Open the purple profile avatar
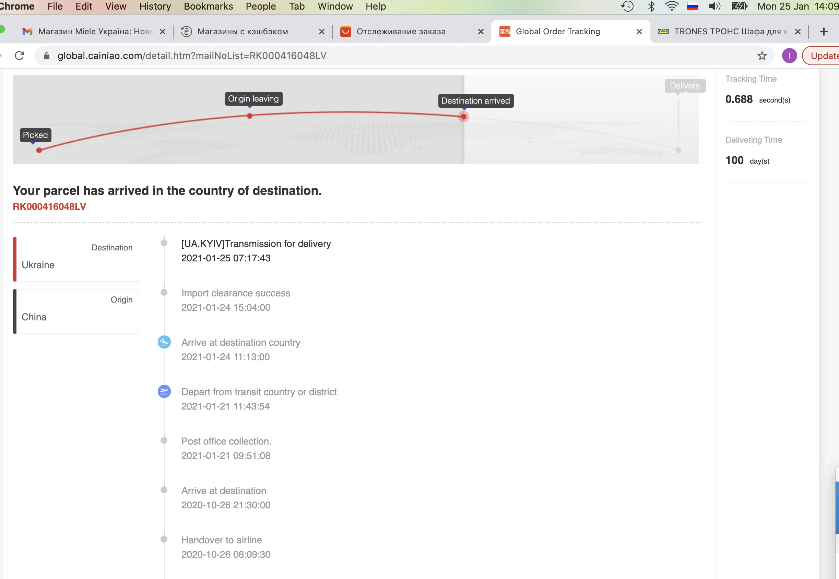Viewport: 839px width, 579px height. point(789,56)
